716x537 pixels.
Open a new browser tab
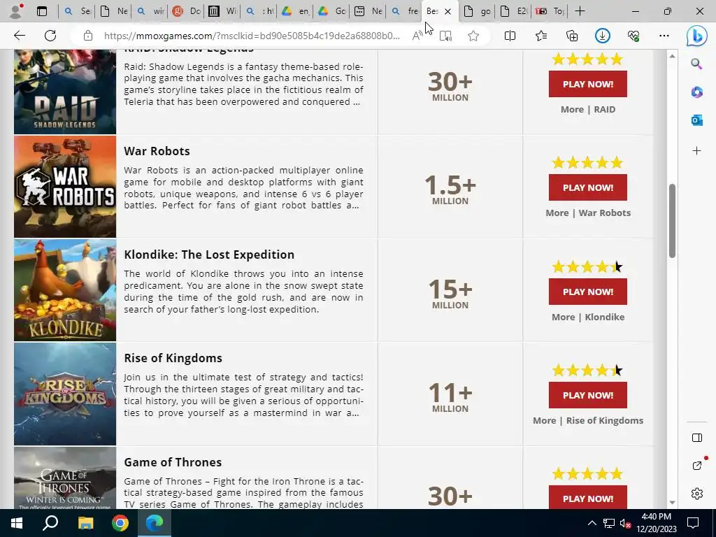[580, 11]
